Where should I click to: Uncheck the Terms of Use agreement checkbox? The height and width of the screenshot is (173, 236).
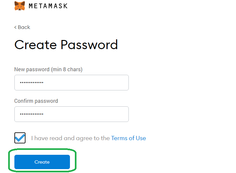[x=20, y=138]
